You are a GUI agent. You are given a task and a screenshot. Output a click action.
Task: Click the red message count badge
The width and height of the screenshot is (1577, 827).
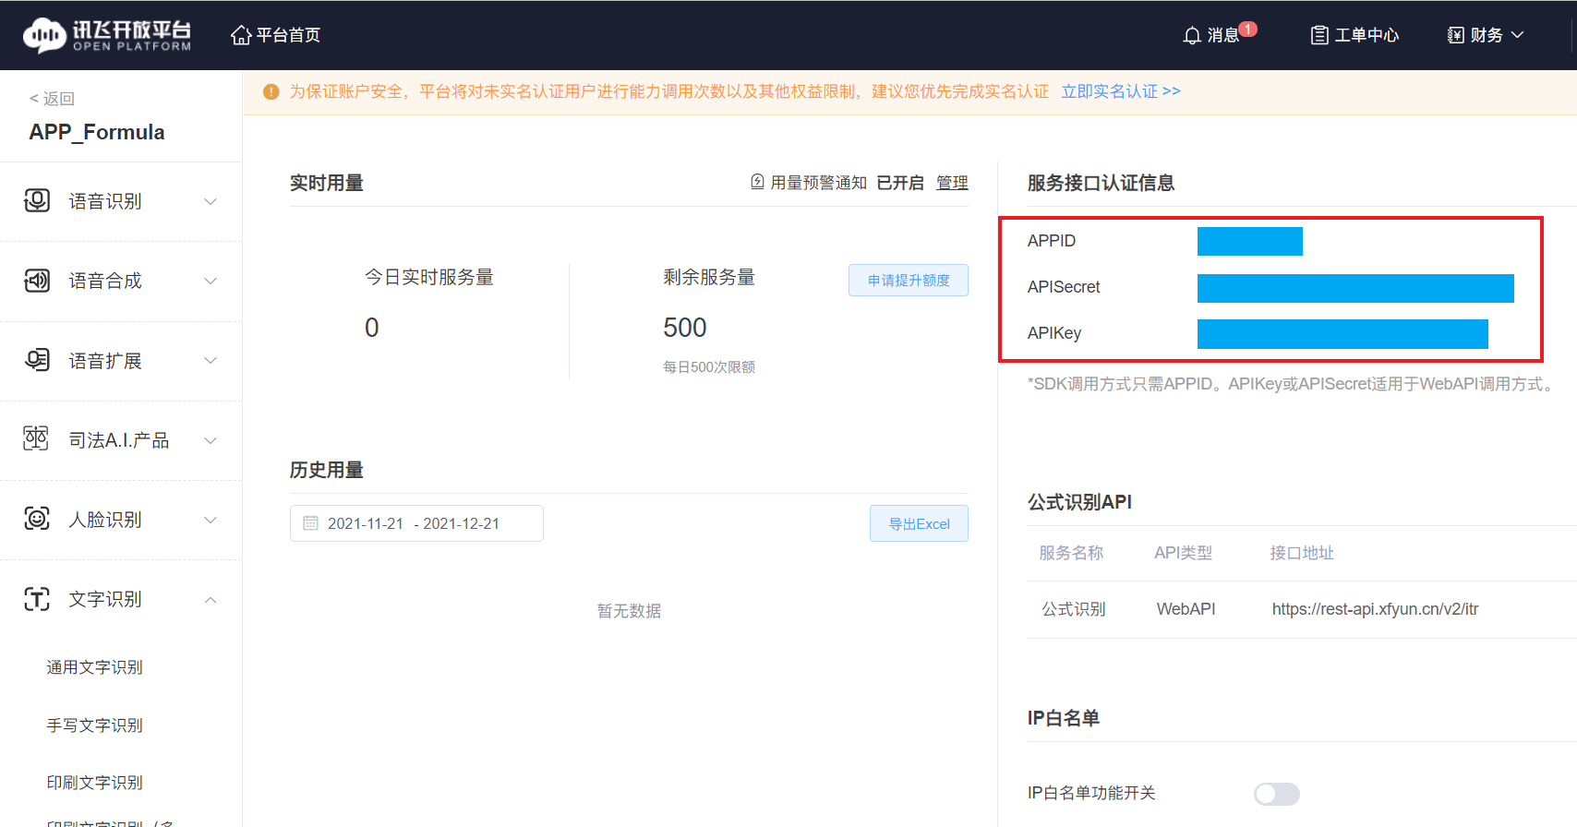(x=1247, y=29)
